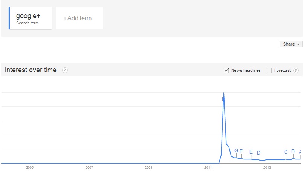Viewport: 306px width, 173px height.
Task: Select news headline marker E
Action: (251, 152)
